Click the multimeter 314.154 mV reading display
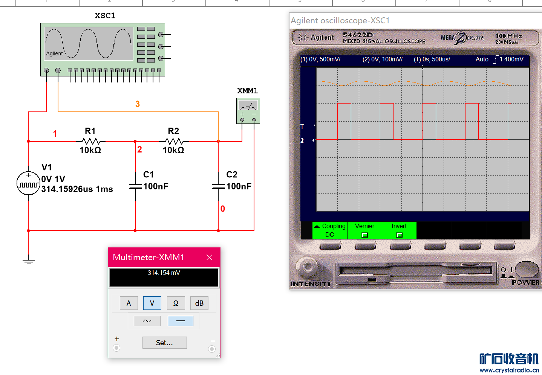 click(164, 277)
